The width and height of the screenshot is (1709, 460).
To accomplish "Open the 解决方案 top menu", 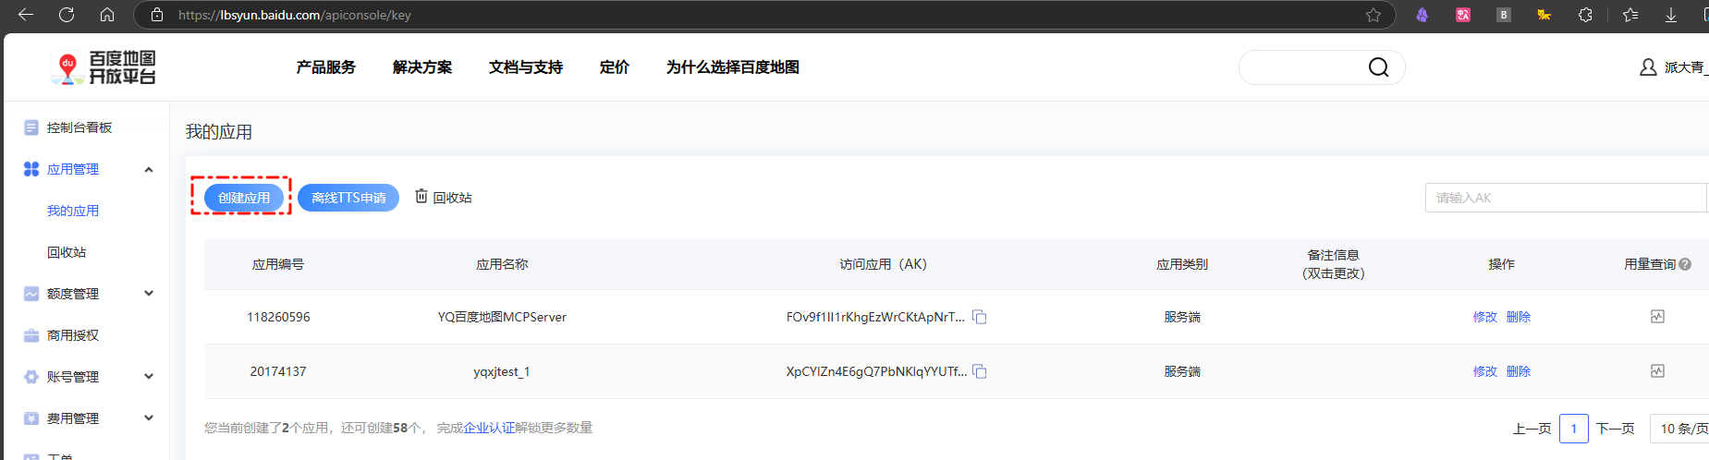I will 422,67.
